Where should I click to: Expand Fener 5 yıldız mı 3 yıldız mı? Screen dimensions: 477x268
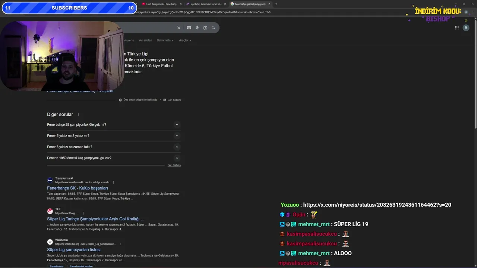click(x=114, y=136)
